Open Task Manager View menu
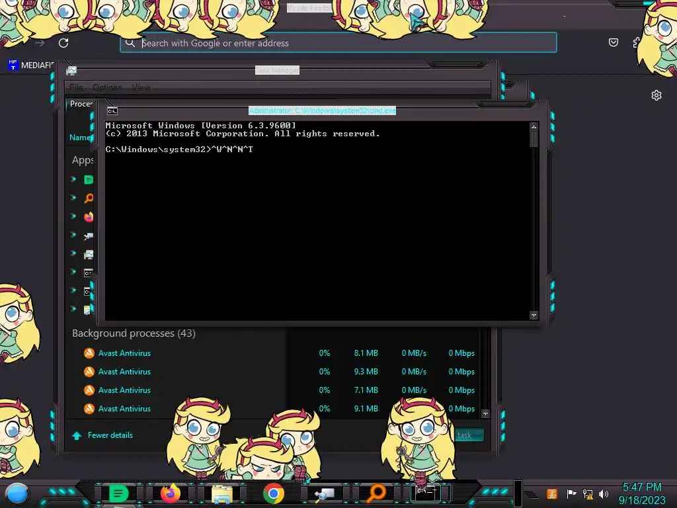 (x=141, y=87)
